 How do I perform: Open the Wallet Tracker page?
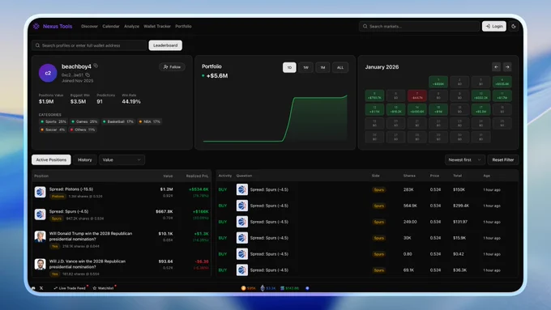click(157, 27)
